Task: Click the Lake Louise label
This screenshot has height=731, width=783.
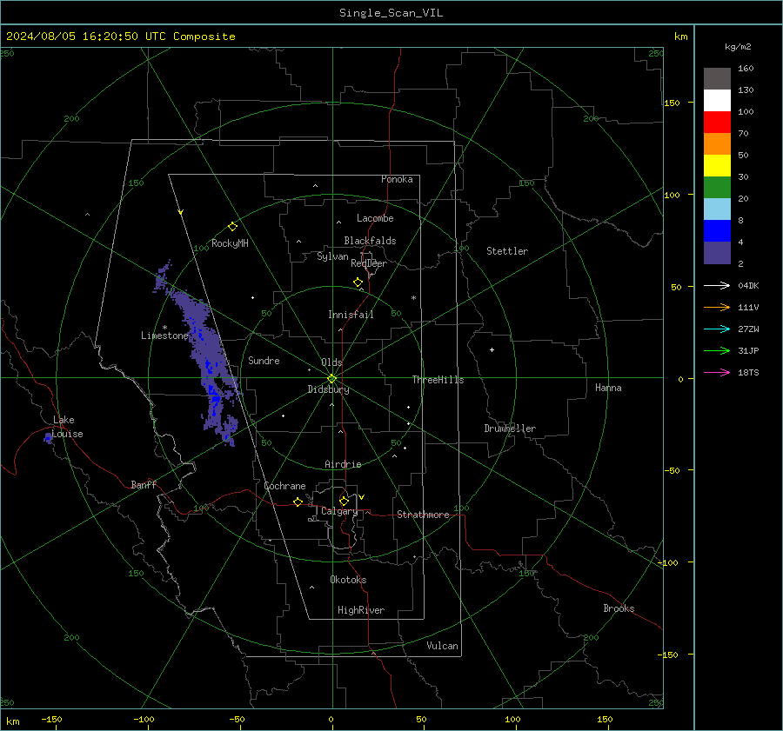Action: [x=69, y=427]
